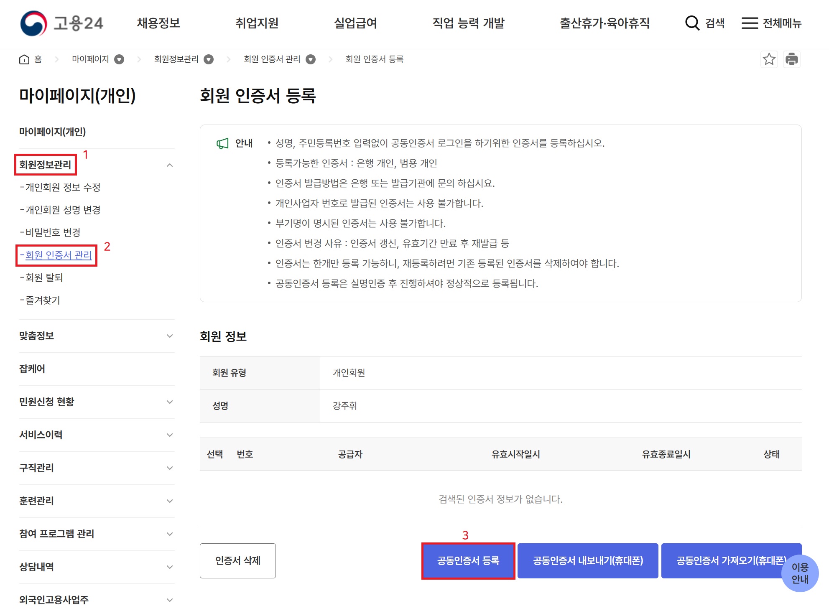Click the 인증서 삭제 button

click(237, 561)
